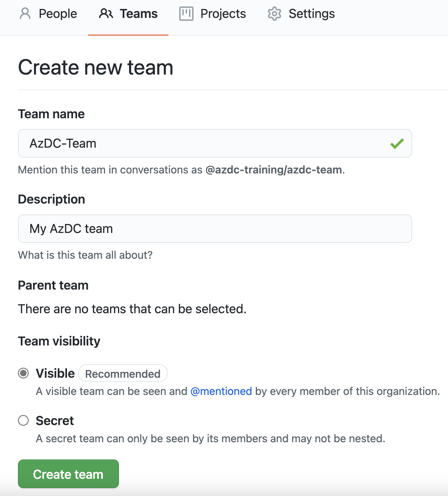Select the Visible visibility option
Image resolution: width=448 pixels, height=496 pixels.
[x=23, y=373]
